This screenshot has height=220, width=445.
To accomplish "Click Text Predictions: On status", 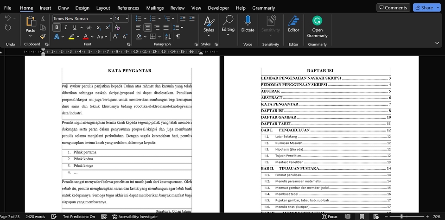I will [79, 216].
